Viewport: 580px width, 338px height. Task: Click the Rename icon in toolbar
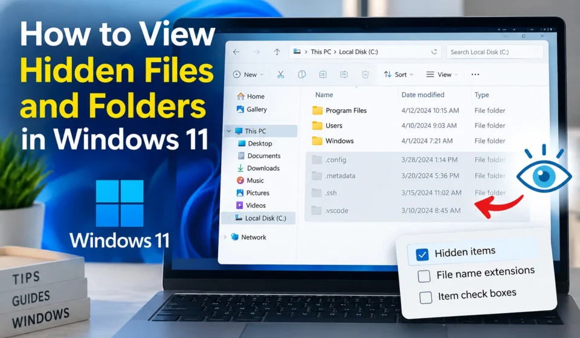click(344, 75)
